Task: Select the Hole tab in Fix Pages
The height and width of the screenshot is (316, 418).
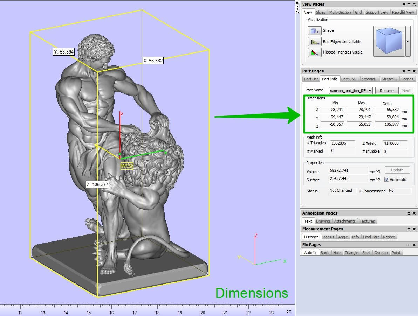Action: click(x=337, y=253)
